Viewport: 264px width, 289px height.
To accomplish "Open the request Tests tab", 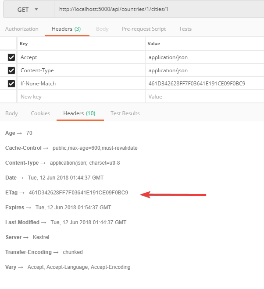I will click(185, 29).
